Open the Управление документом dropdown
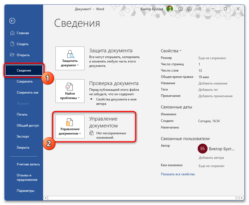249x205 pixels. [x=70, y=127]
